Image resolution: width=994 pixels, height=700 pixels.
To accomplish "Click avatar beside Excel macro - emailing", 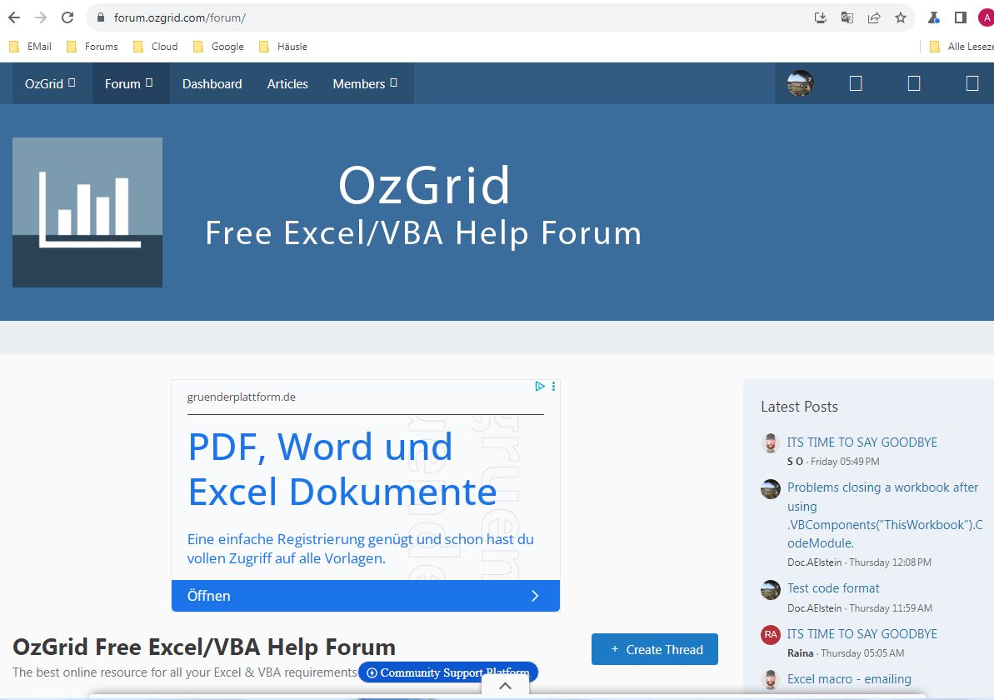I will [770, 680].
